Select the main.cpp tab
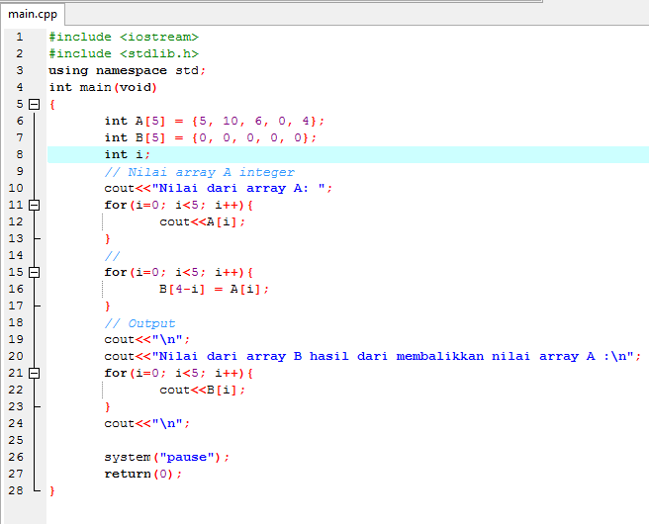Viewport: 649px width, 524px height. click(x=33, y=14)
